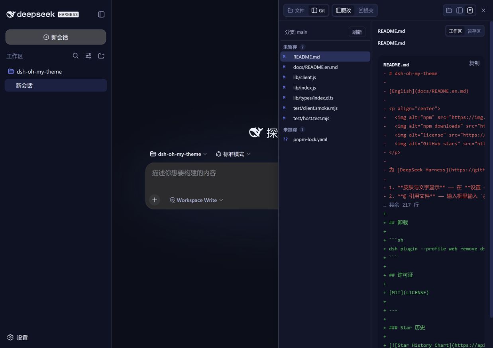Select the 更改 changes tab
Screen dimensions: 493x348
[x=344, y=10]
